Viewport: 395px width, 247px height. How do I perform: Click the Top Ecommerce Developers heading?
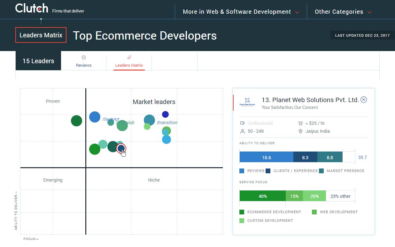tap(145, 36)
